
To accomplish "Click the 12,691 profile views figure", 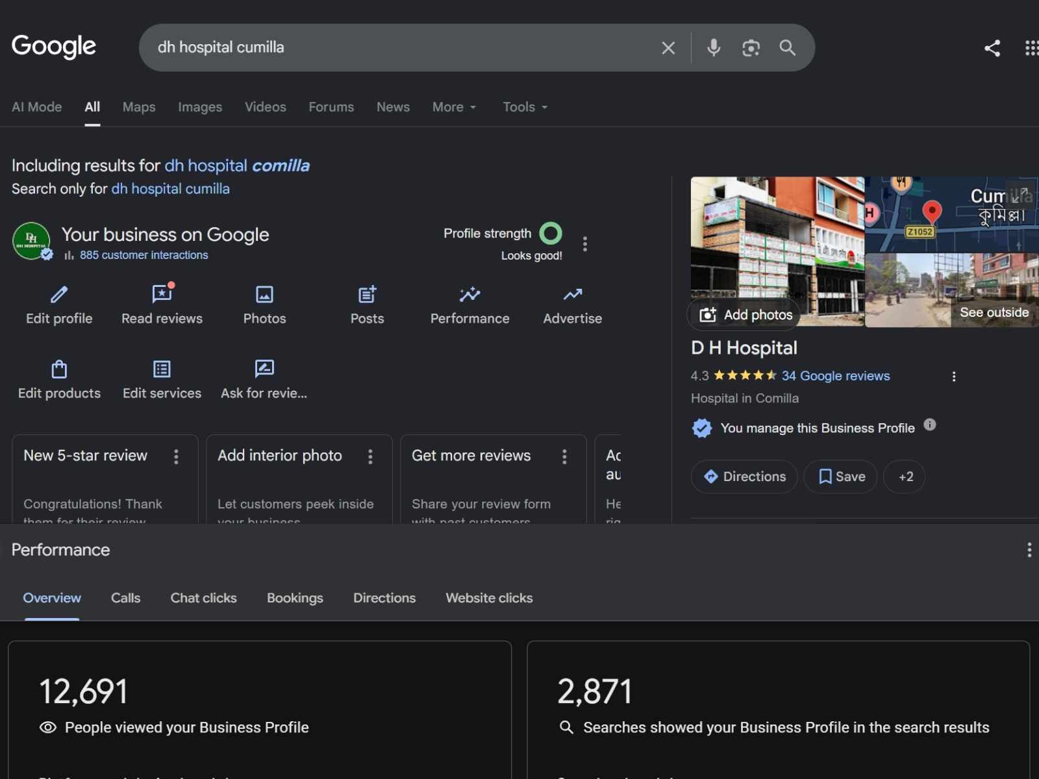I will pos(83,691).
